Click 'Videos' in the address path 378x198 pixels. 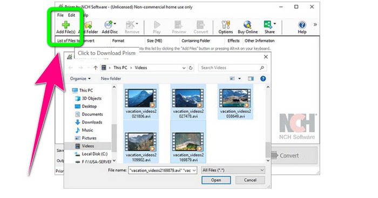click(141, 67)
